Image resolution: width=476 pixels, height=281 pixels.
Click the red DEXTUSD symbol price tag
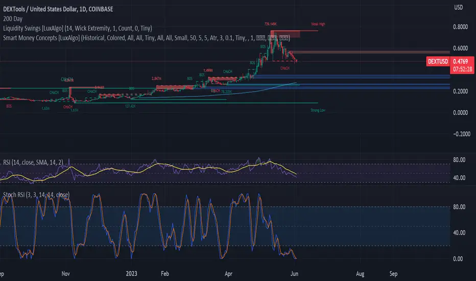coord(438,61)
